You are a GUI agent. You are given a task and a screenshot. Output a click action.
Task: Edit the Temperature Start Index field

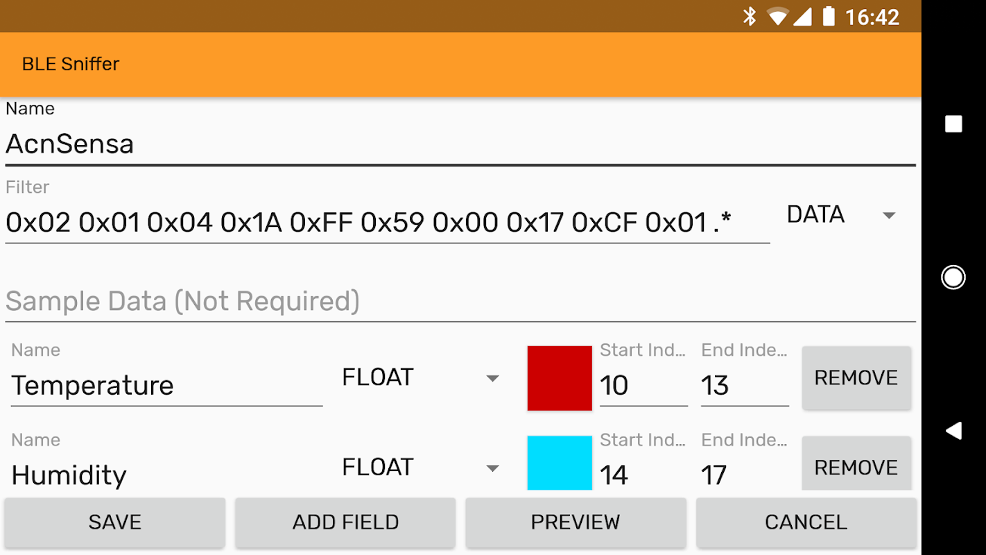(x=642, y=386)
